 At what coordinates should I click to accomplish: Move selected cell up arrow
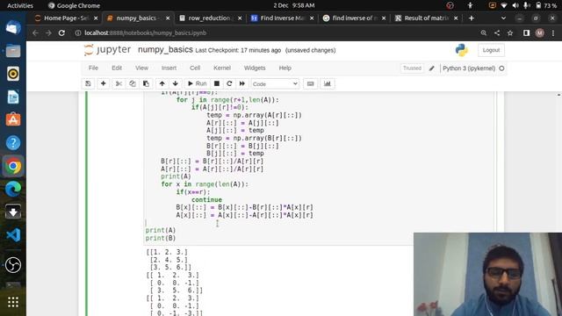(162, 83)
